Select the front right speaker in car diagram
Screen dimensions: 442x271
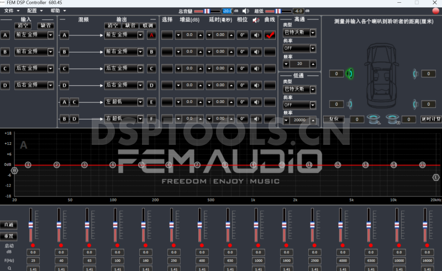pyautogui.click(x=415, y=74)
